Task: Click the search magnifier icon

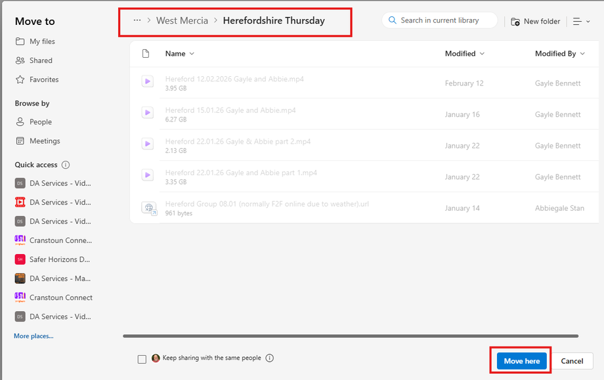Action: click(392, 20)
